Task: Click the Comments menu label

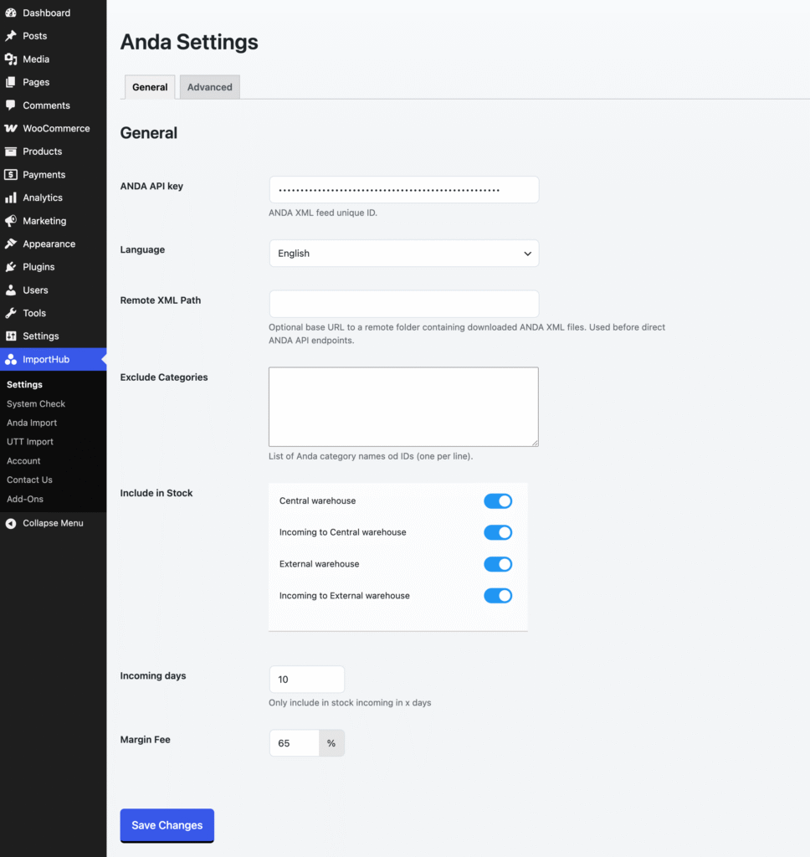Action: pos(47,105)
